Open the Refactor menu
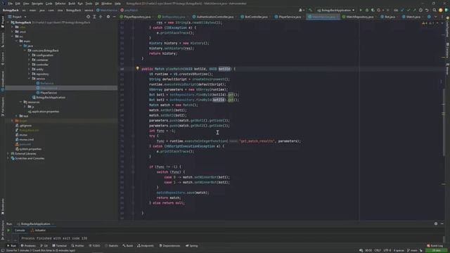450x253 pixels. pos(60,4)
